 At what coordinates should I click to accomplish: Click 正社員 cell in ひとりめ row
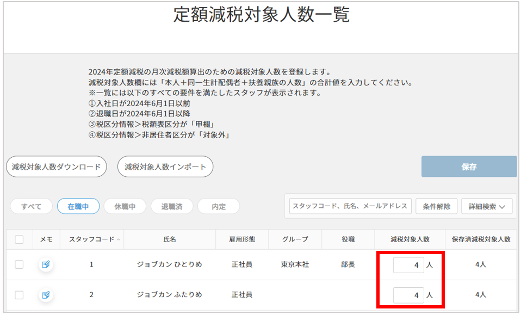242,264
